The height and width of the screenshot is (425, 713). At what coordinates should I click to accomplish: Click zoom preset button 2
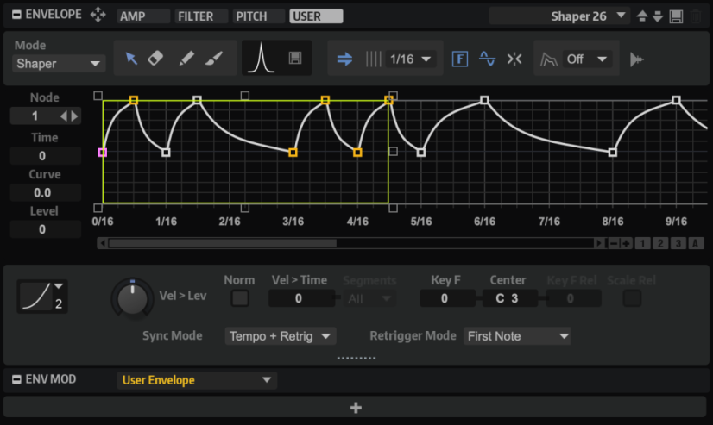660,244
